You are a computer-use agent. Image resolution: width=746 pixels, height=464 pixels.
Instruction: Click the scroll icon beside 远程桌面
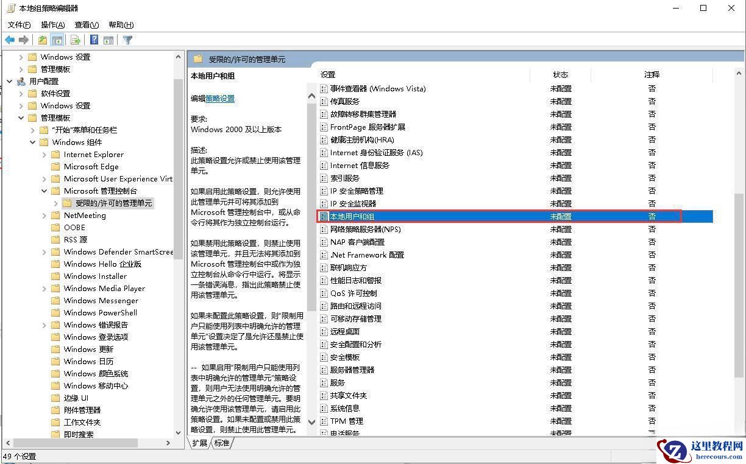click(324, 331)
